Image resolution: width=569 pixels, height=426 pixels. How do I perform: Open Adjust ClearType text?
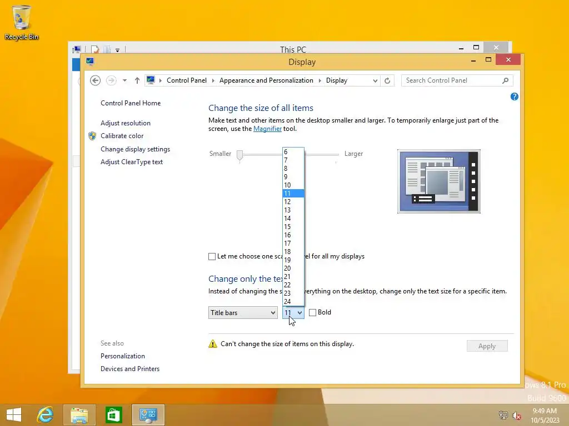(x=132, y=162)
